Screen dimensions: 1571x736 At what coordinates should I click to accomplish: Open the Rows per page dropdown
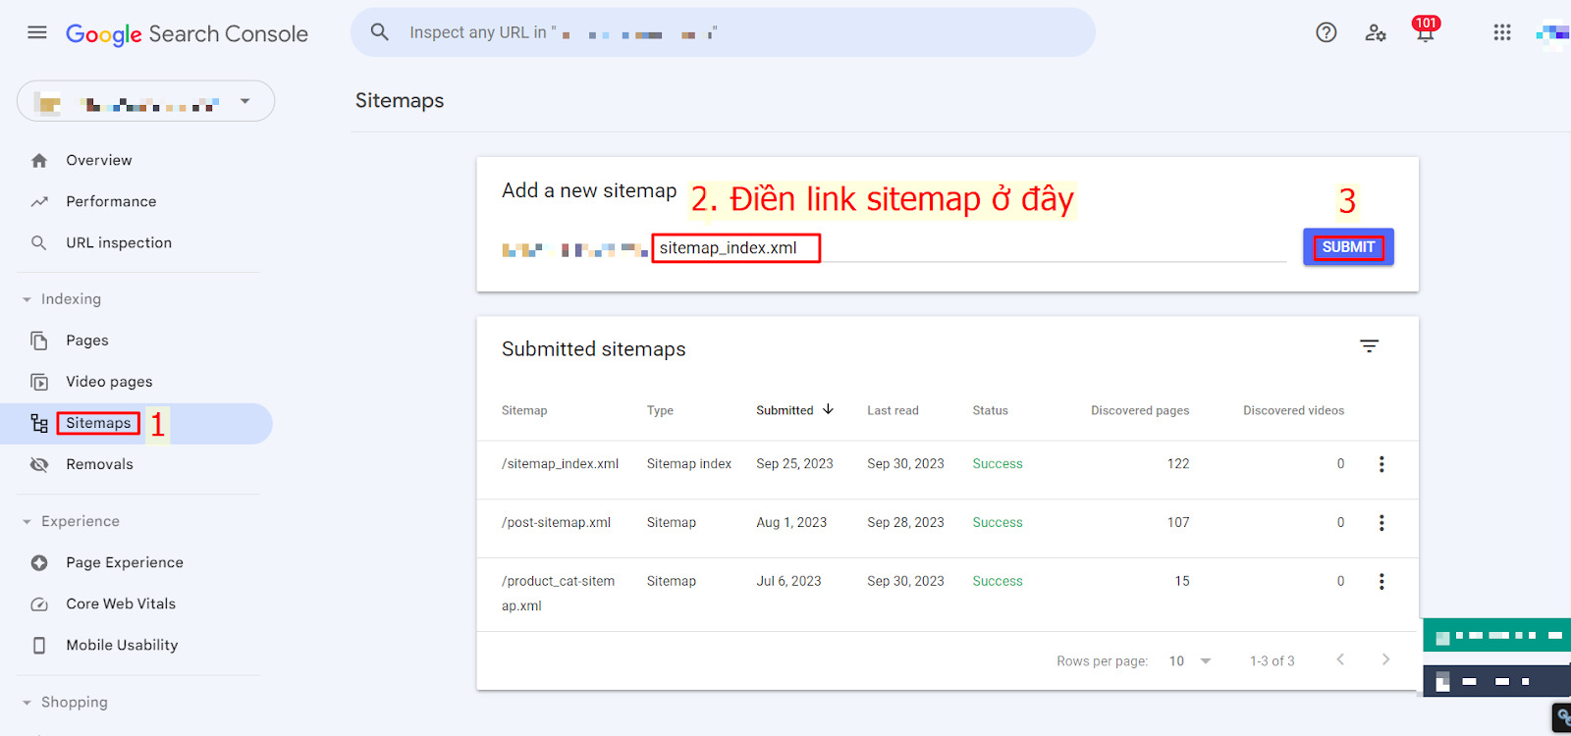tap(1190, 661)
